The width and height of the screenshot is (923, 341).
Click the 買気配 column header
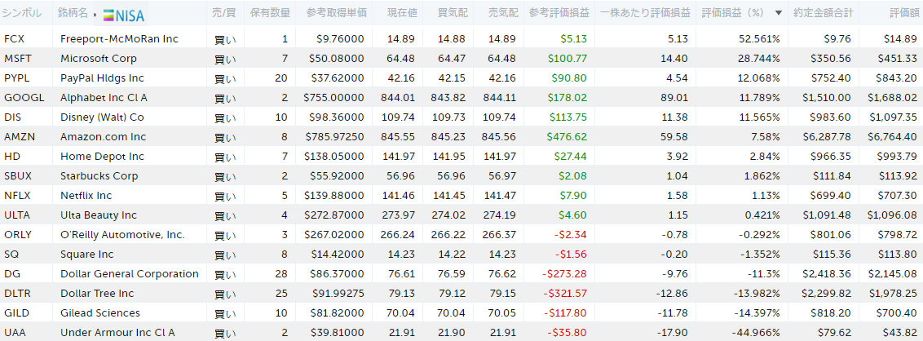point(452,12)
